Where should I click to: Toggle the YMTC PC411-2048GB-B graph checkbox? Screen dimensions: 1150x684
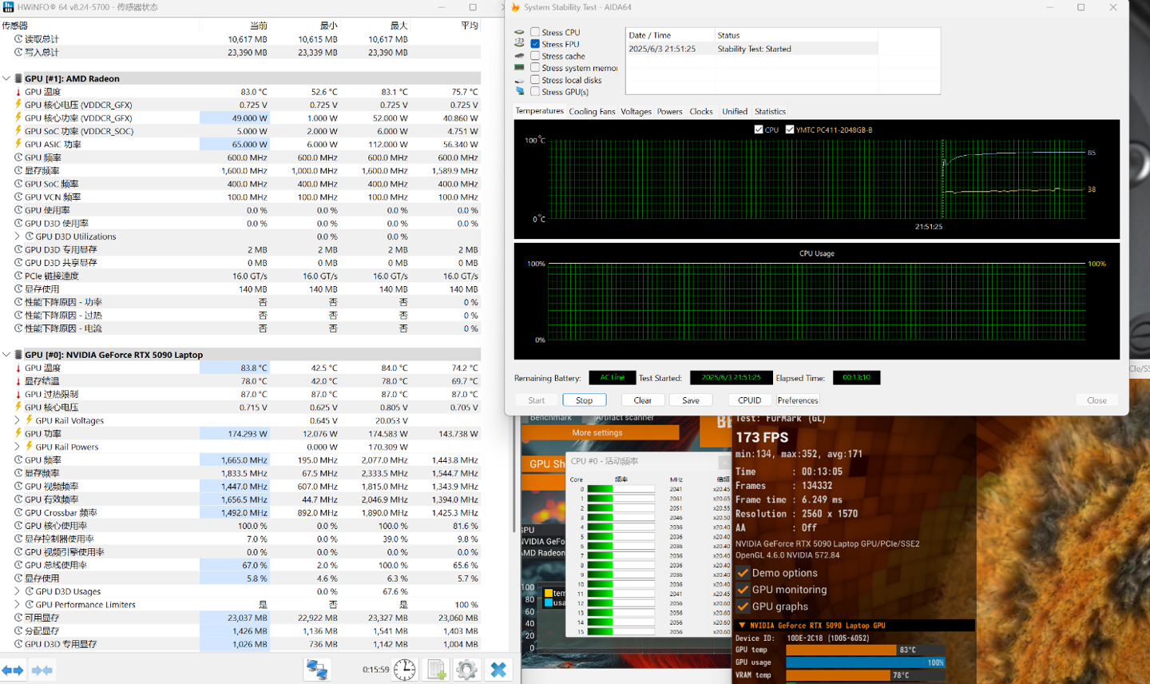point(790,129)
